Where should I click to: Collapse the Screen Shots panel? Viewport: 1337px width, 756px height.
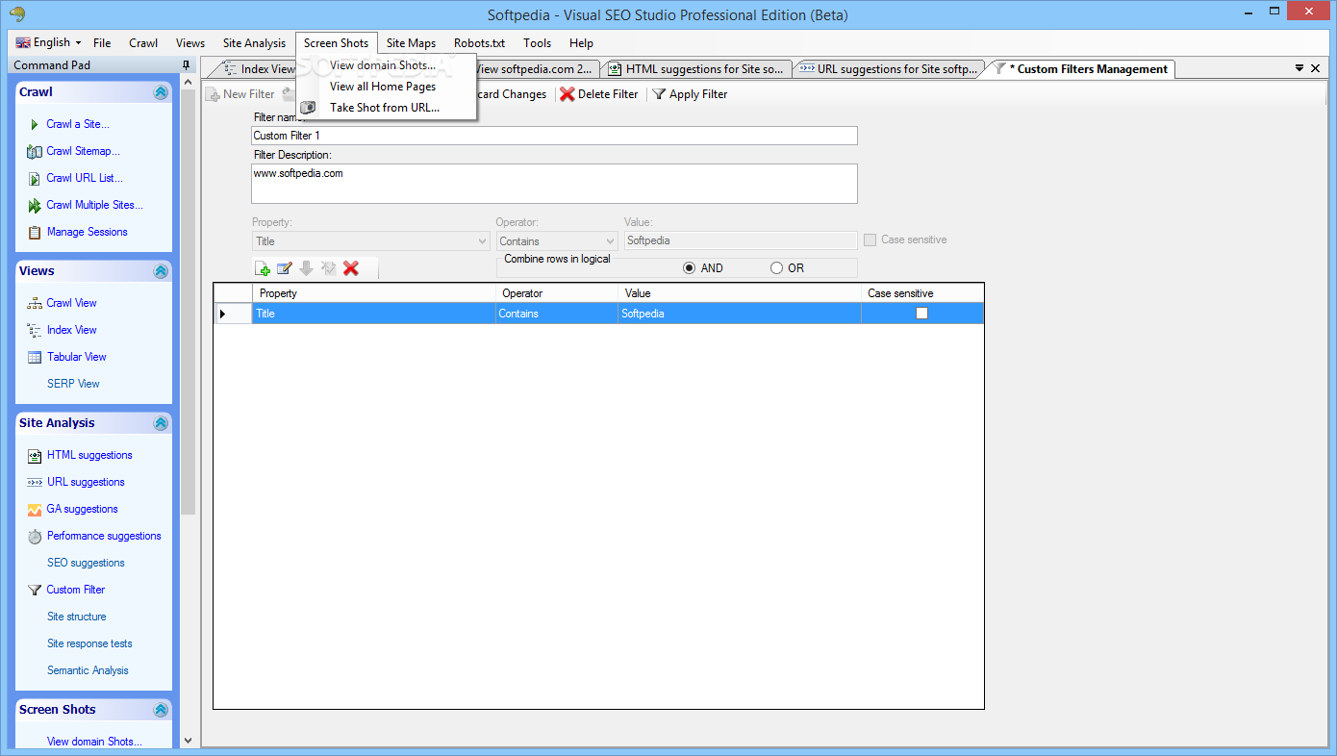[161, 710]
